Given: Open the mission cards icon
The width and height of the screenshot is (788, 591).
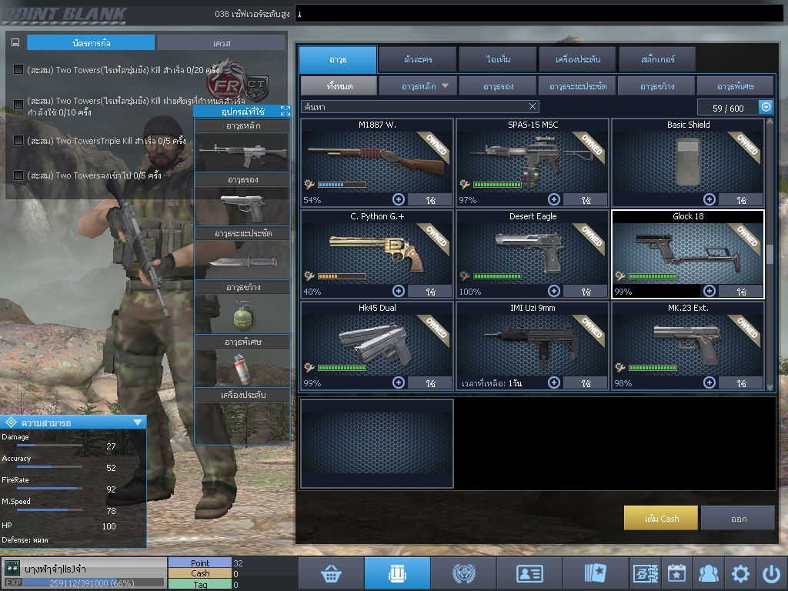Looking at the screenshot, I should [596, 573].
